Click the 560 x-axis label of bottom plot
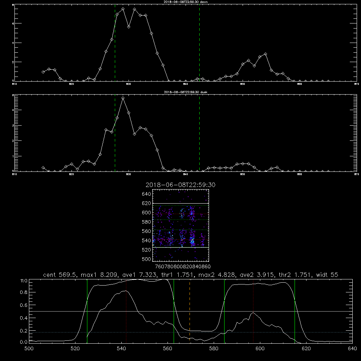The width and height of the screenshot is (361, 361). 168,348
